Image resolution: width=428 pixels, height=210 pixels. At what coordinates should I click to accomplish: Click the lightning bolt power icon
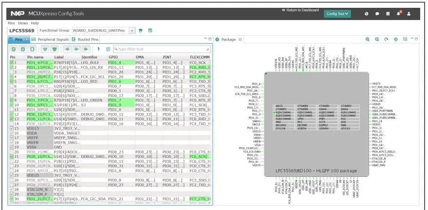click(98, 49)
